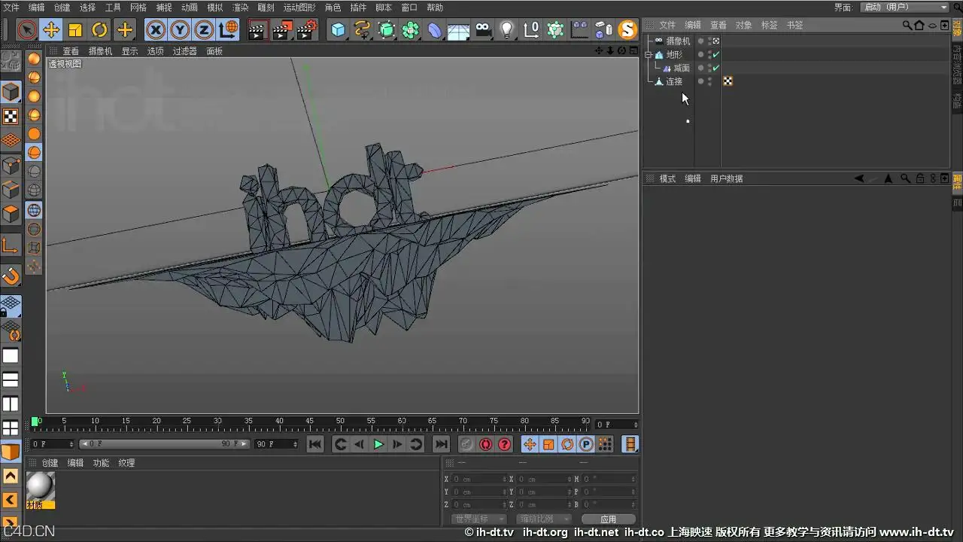Click the make editable cube icon
This screenshot has height=542, width=963.
tap(11, 92)
